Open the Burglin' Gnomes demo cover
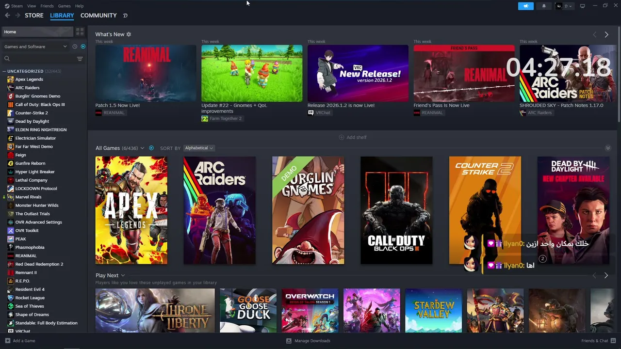621x349 pixels. [308, 210]
